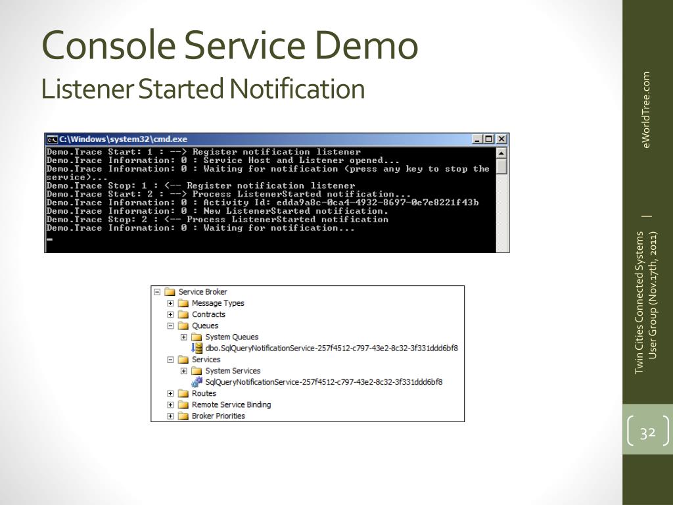Click the last 'Waiting for notification...' line

coord(201,228)
